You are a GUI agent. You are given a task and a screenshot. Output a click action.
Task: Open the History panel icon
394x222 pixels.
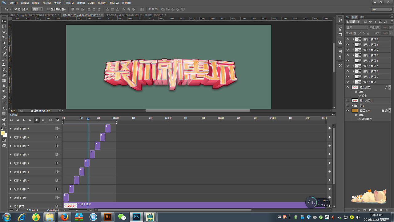tap(340, 20)
